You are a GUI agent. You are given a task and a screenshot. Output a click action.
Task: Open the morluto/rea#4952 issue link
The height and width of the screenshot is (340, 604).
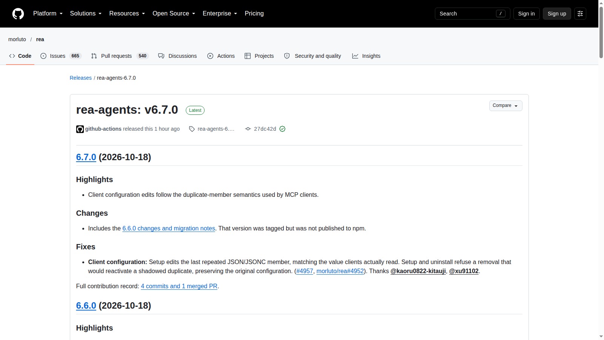[x=340, y=271]
